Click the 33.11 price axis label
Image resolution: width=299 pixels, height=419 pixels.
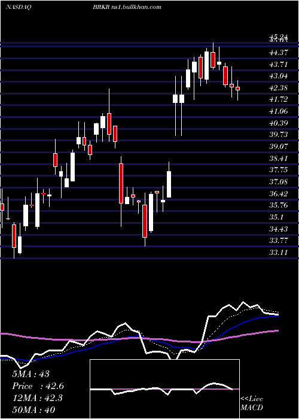click(x=279, y=252)
